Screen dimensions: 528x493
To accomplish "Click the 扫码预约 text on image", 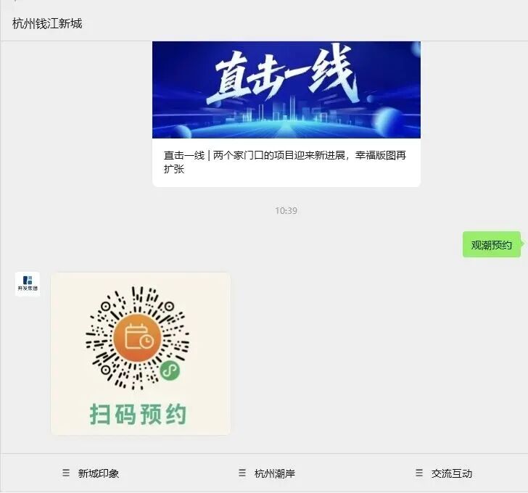I will [x=138, y=414].
